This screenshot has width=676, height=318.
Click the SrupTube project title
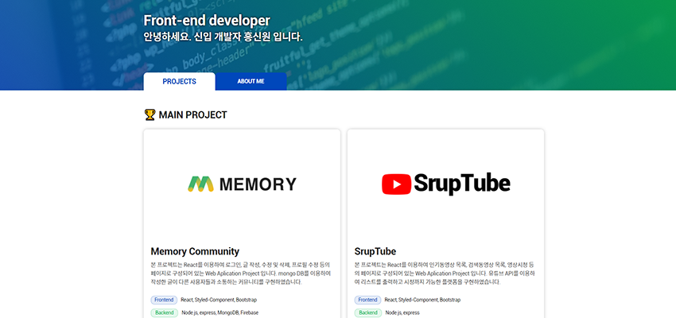point(375,251)
